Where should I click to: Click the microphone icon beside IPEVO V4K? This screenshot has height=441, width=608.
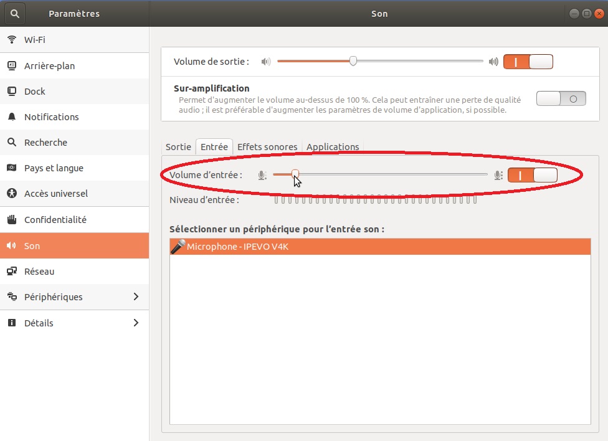pyautogui.click(x=178, y=247)
